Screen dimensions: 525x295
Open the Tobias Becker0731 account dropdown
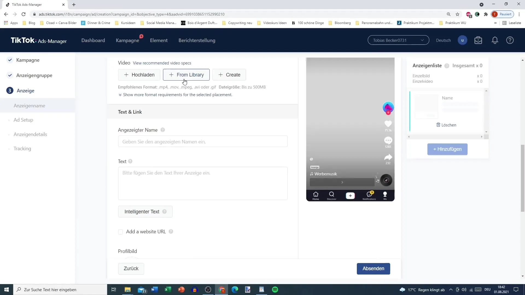coord(398,40)
